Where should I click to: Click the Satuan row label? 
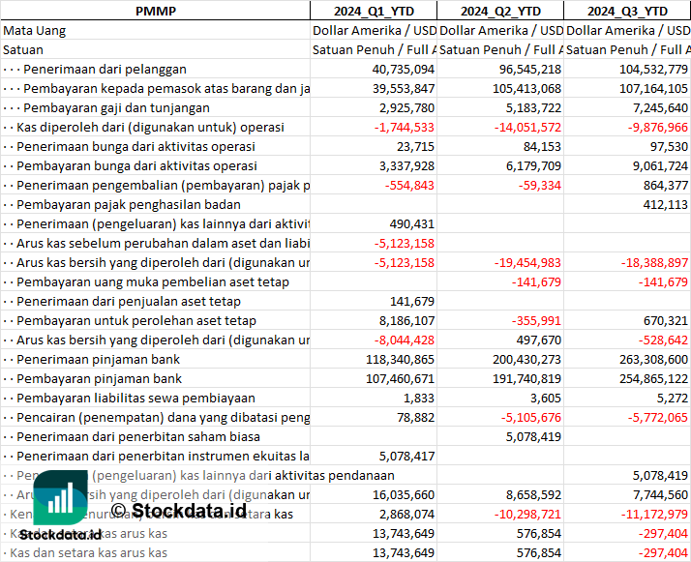(23, 49)
